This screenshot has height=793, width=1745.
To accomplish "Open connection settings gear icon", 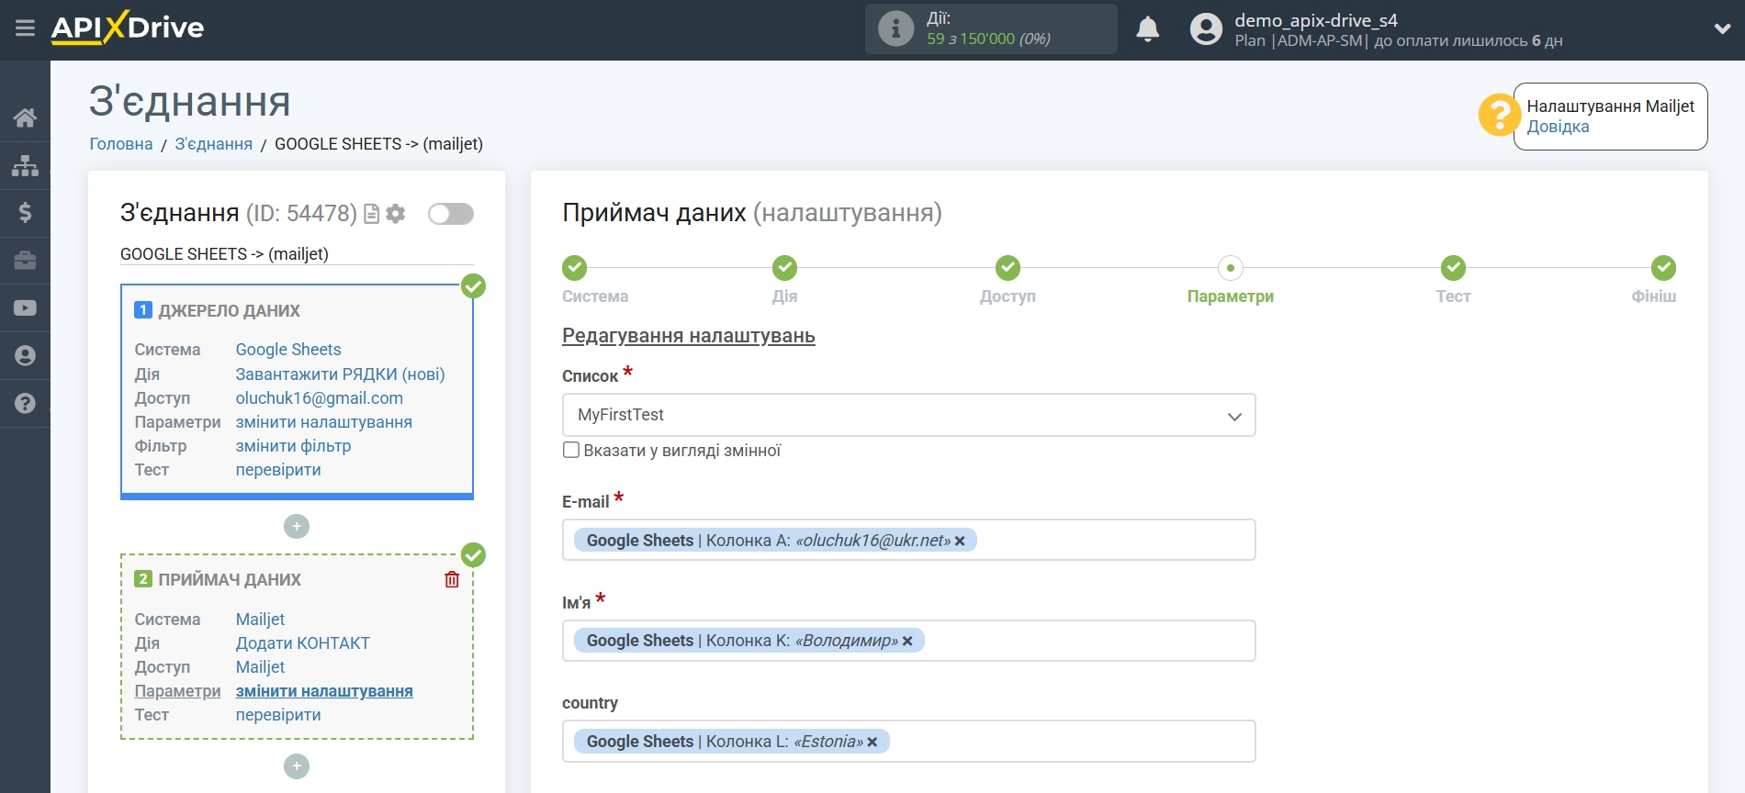I will pos(396,214).
